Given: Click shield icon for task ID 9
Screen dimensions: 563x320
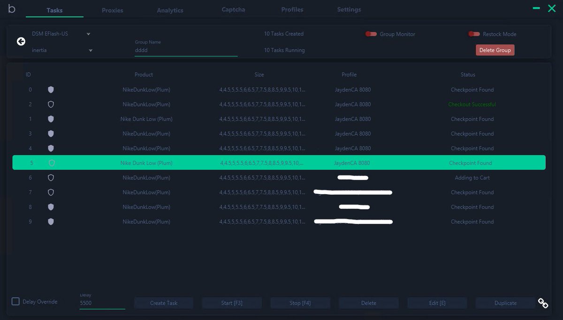Looking at the screenshot, I should [51, 221].
